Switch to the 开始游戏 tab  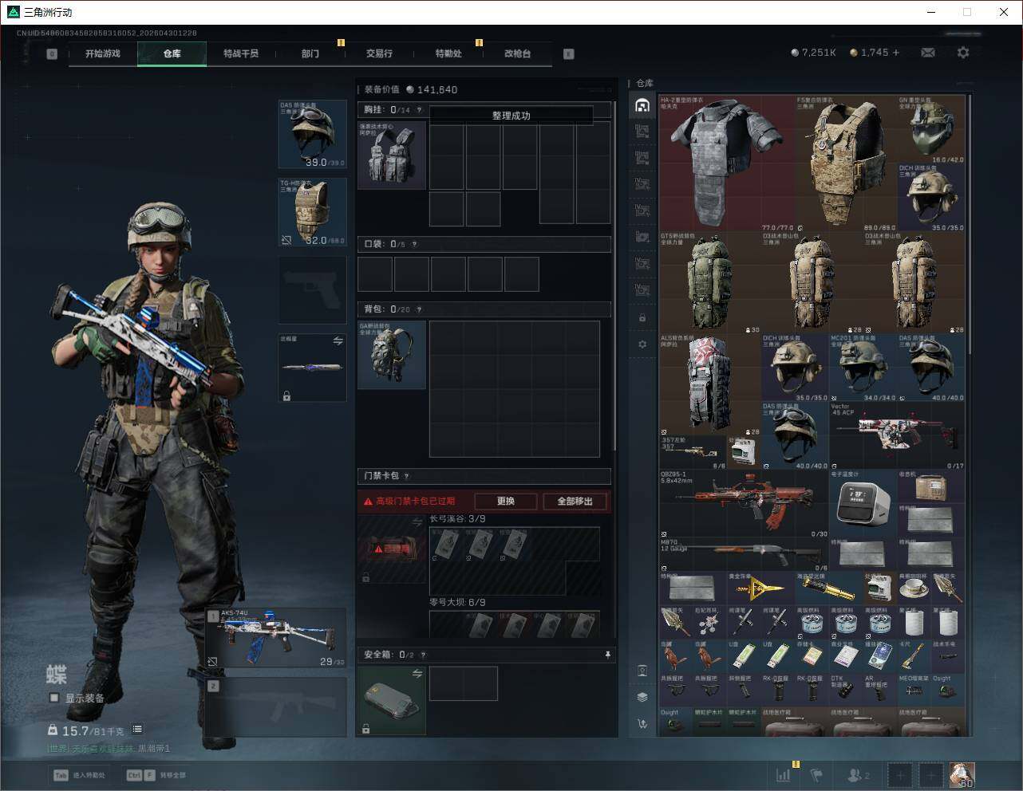point(103,53)
